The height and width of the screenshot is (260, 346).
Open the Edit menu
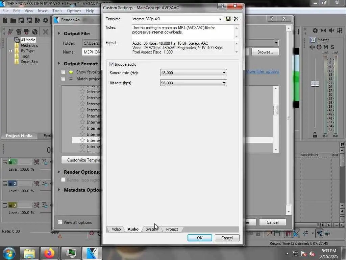(x=17, y=10)
